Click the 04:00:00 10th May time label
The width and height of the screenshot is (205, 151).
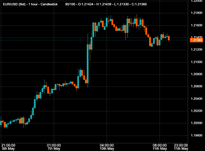pos(107,147)
